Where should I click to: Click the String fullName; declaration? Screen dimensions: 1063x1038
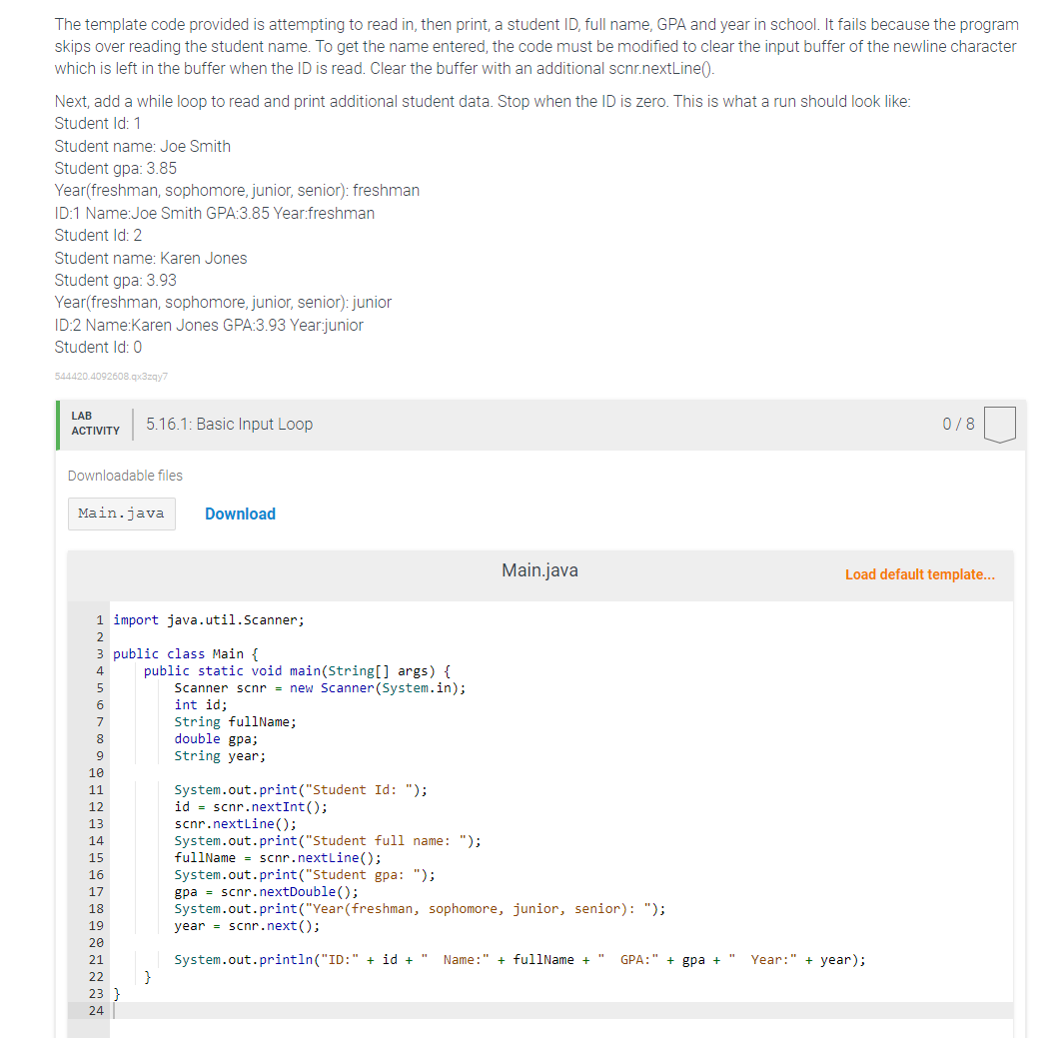(x=235, y=721)
